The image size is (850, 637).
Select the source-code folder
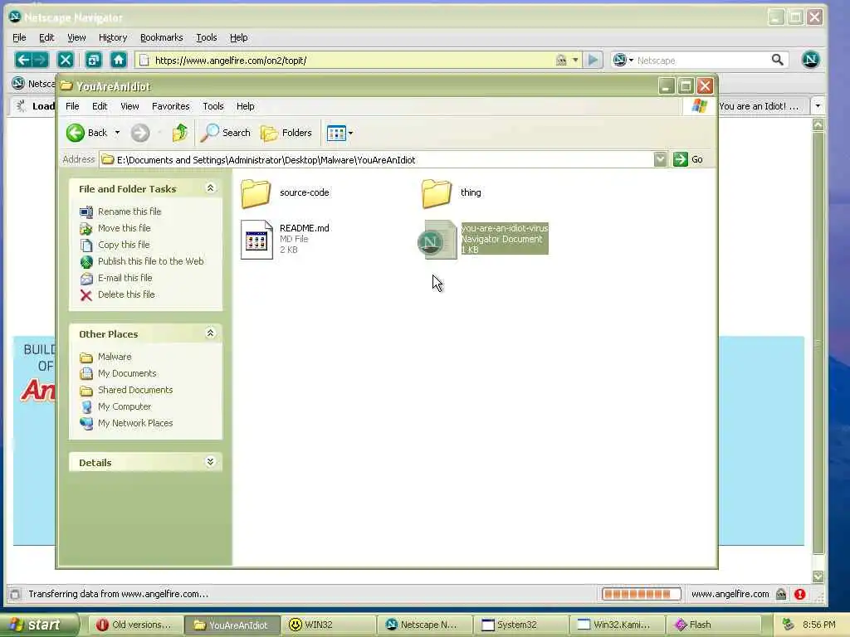[286, 192]
